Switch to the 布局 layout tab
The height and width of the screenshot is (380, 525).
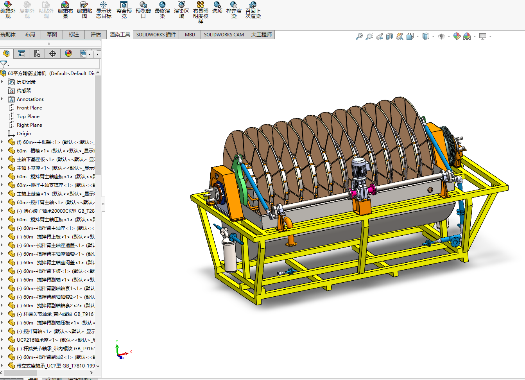click(x=30, y=34)
